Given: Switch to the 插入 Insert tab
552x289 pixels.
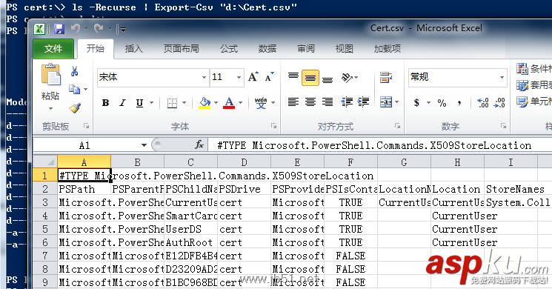Looking at the screenshot, I should click(x=134, y=49).
